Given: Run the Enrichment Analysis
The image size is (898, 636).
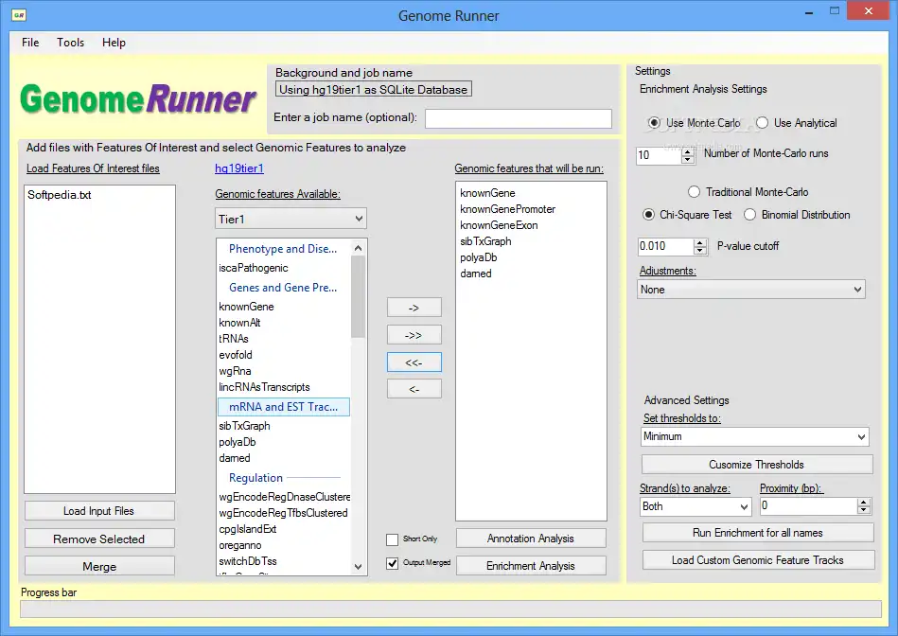Looking at the screenshot, I should 531,566.
